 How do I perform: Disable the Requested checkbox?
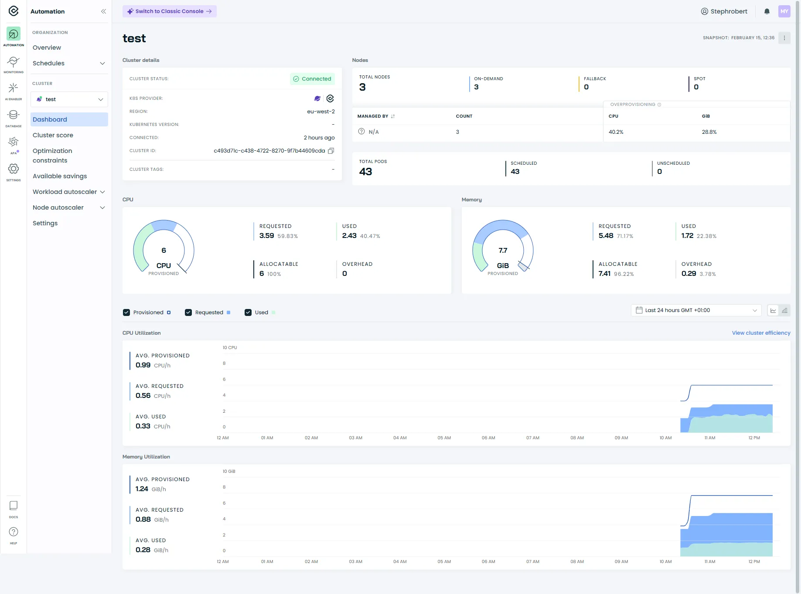coord(188,312)
